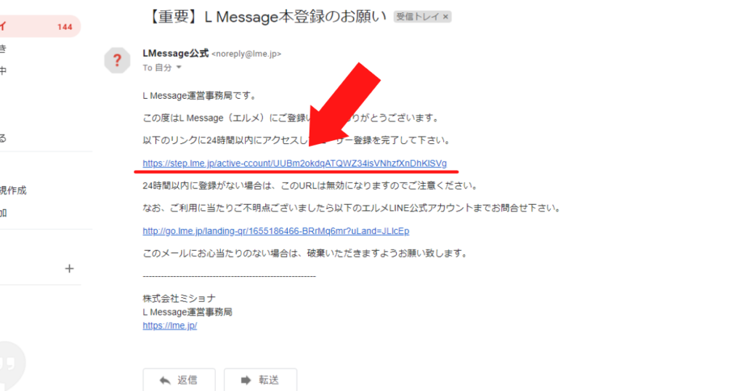The height and width of the screenshot is (391, 744).
Task: Click the 返信 reply button
Action: point(179,379)
